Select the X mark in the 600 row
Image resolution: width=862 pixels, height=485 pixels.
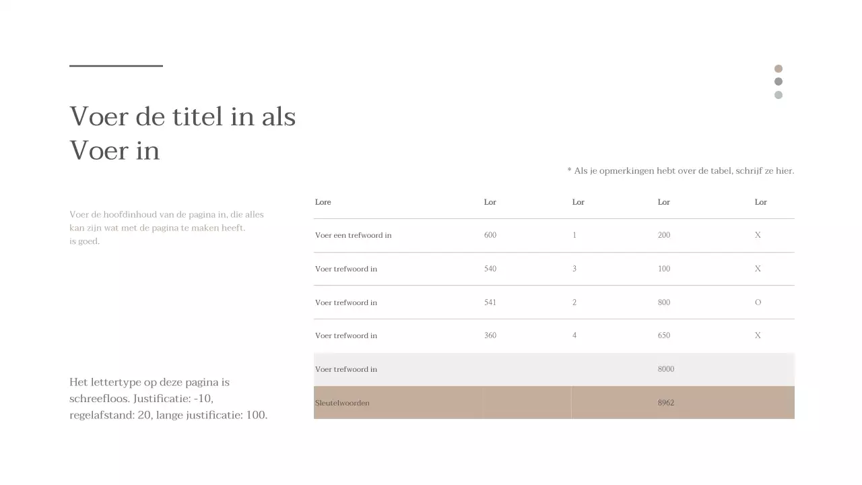tap(758, 235)
